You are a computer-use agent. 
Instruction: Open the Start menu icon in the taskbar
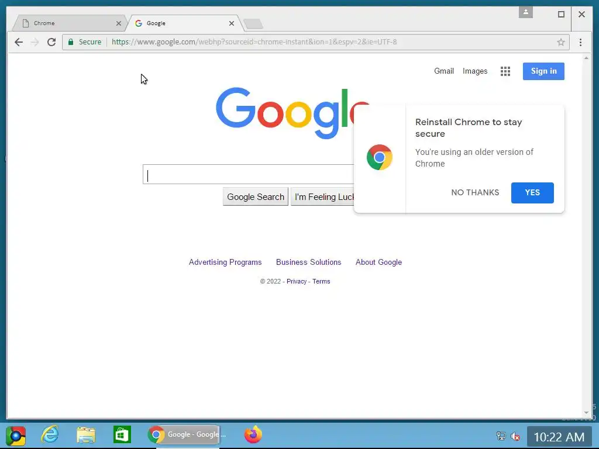[16, 436]
